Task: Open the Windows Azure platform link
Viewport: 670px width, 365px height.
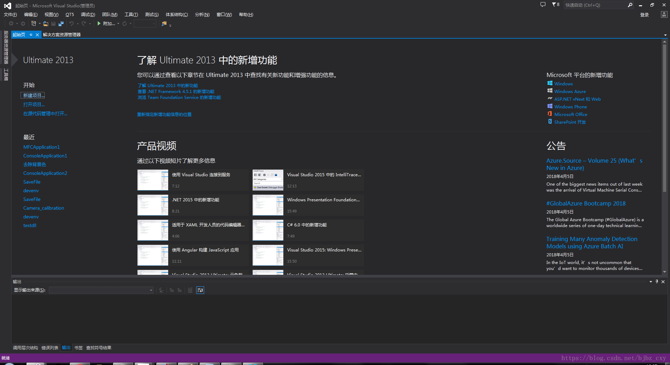Action: point(570,91)
